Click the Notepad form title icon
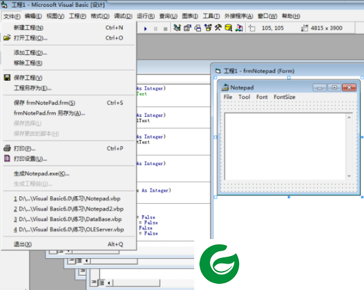 pyautogui.click(x=225, y=88)
